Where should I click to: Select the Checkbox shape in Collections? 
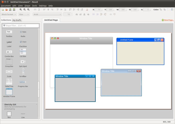click(23, 44)
